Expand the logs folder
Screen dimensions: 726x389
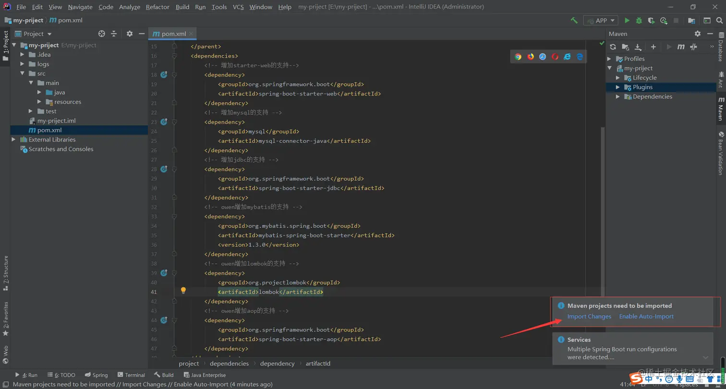pyautogui.click(x=22, y=64)
